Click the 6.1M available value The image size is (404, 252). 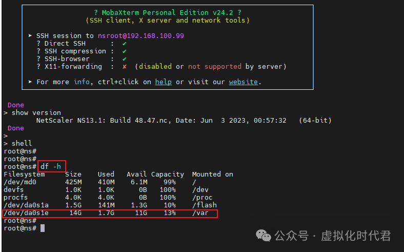tap(139, 182)
